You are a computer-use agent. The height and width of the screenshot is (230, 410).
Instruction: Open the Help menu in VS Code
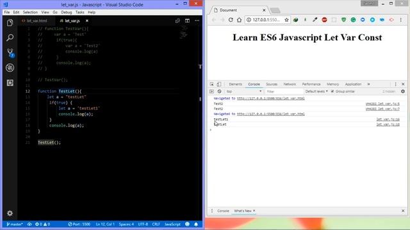(92, 12)
